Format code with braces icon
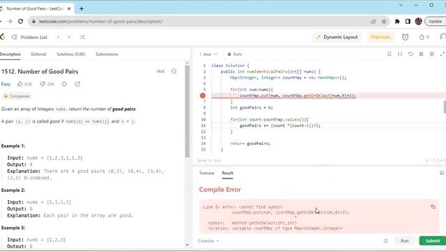This screenshot has height=251, width=446. point(399,54)
